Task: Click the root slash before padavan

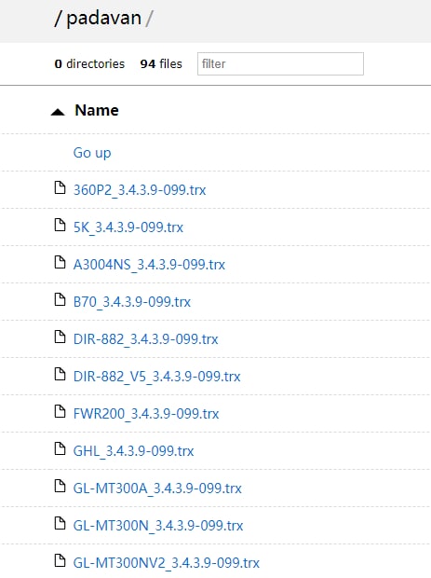Action: click(57, 19)
